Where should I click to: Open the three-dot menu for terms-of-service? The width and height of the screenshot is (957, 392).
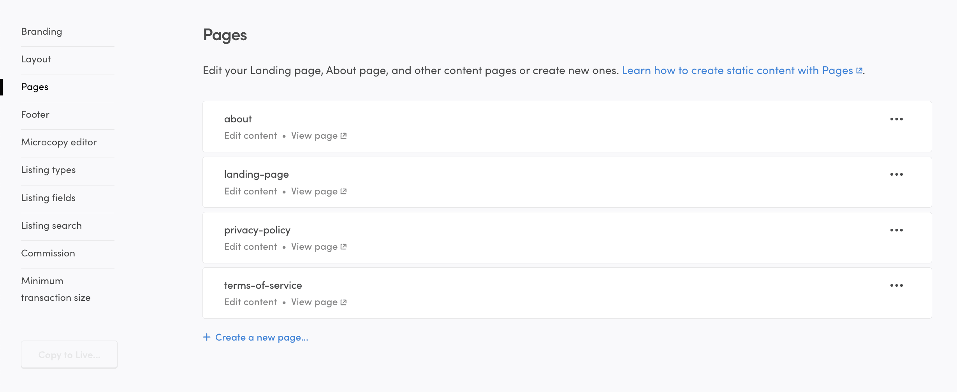pos(896,286)
